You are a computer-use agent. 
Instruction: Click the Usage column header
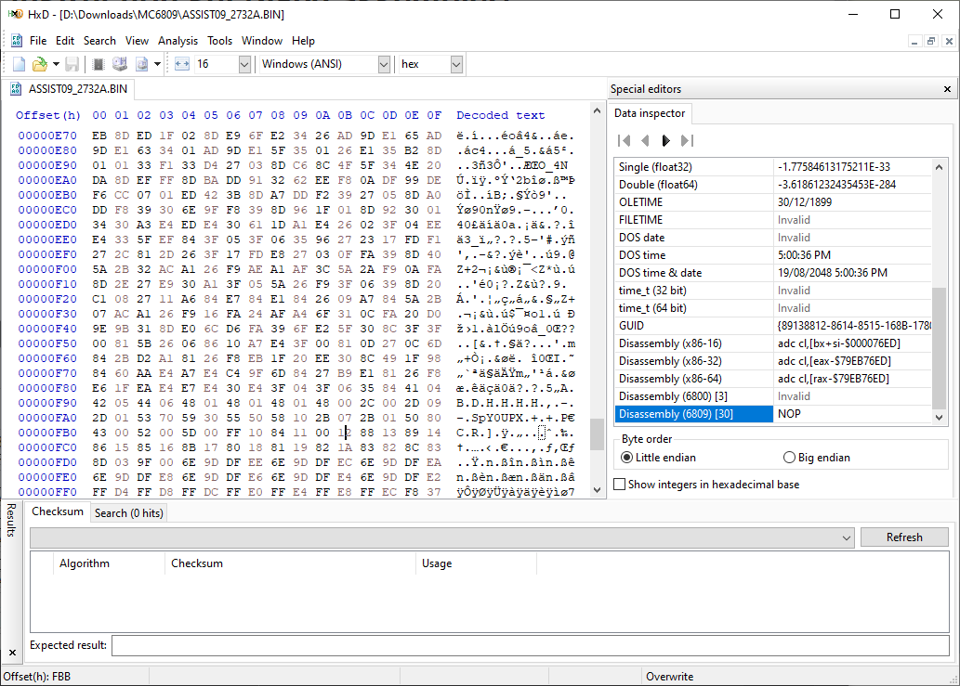coord(476,563)
